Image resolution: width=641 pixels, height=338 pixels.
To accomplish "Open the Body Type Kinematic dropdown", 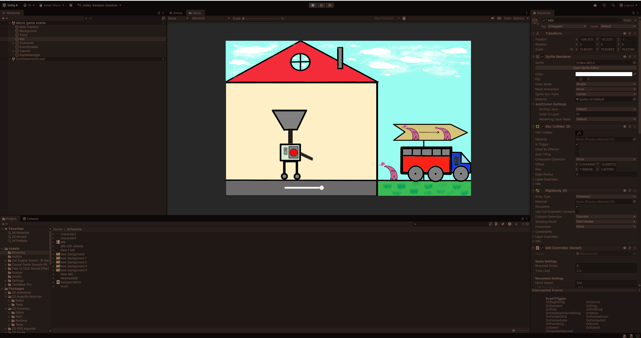I will 605,197.
